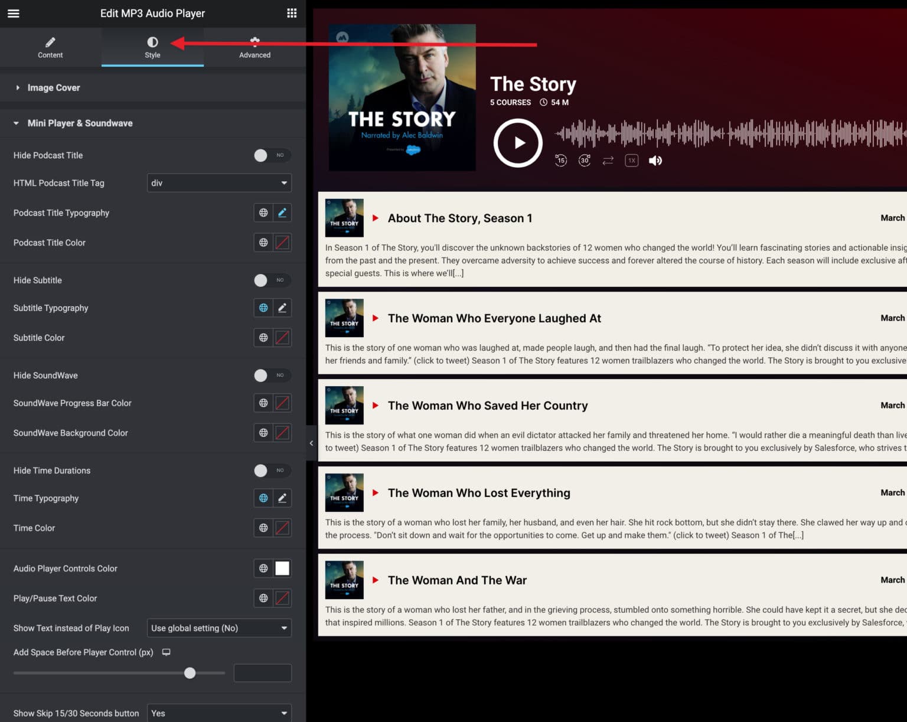The height and width of the screenshot is (722, 907).
Task: Edit Podcast Title Typography with pencil icon
Action: pyautogui.click(x=282, y=213)
